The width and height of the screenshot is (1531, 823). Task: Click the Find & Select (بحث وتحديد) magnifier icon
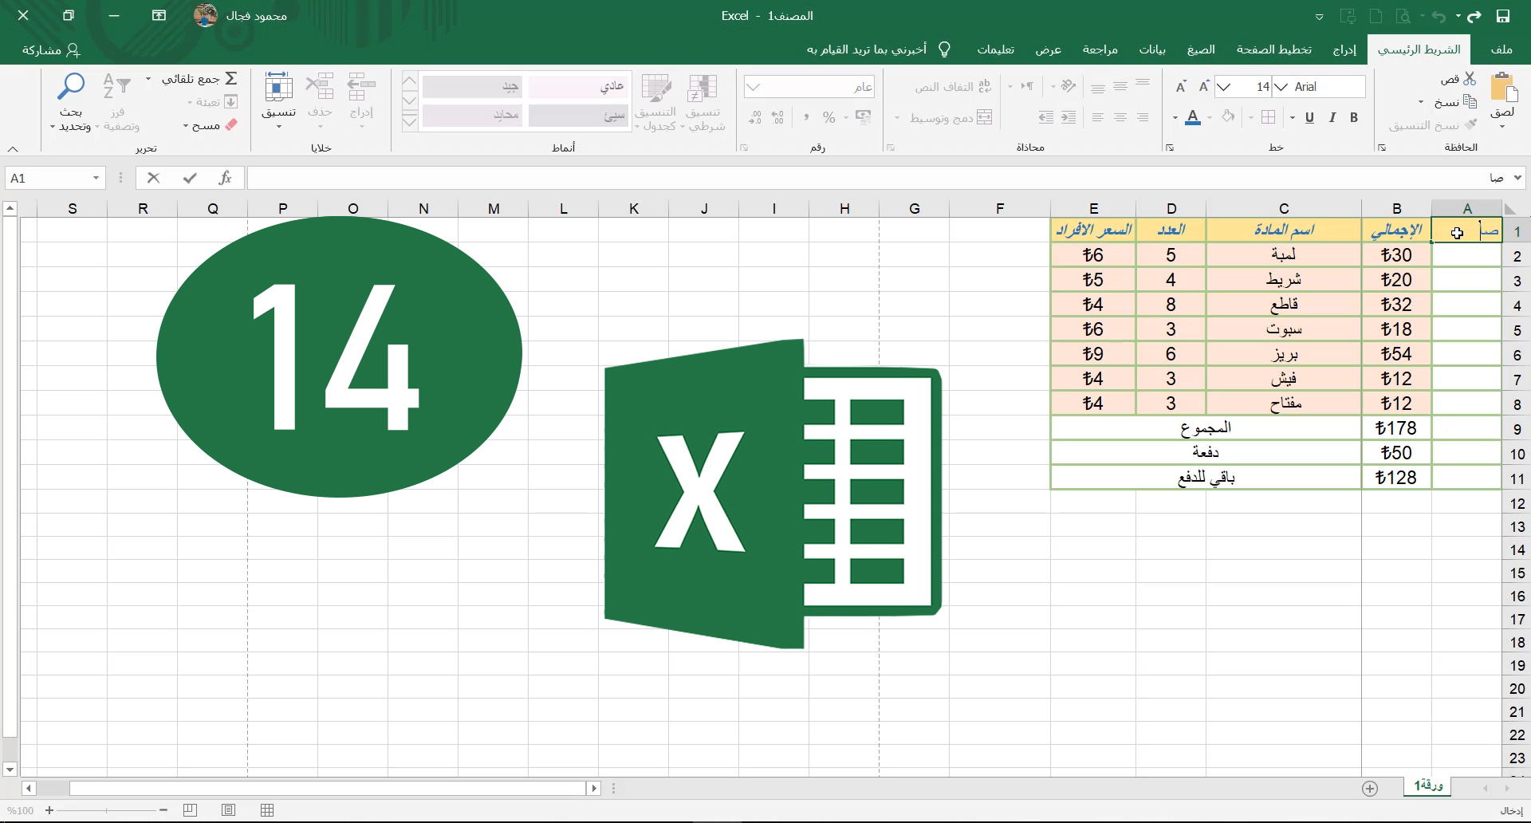coord(71,85)
